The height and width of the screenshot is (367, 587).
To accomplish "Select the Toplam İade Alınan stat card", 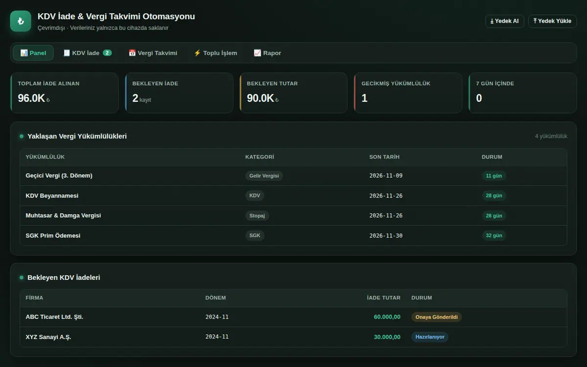I will 65,93.
